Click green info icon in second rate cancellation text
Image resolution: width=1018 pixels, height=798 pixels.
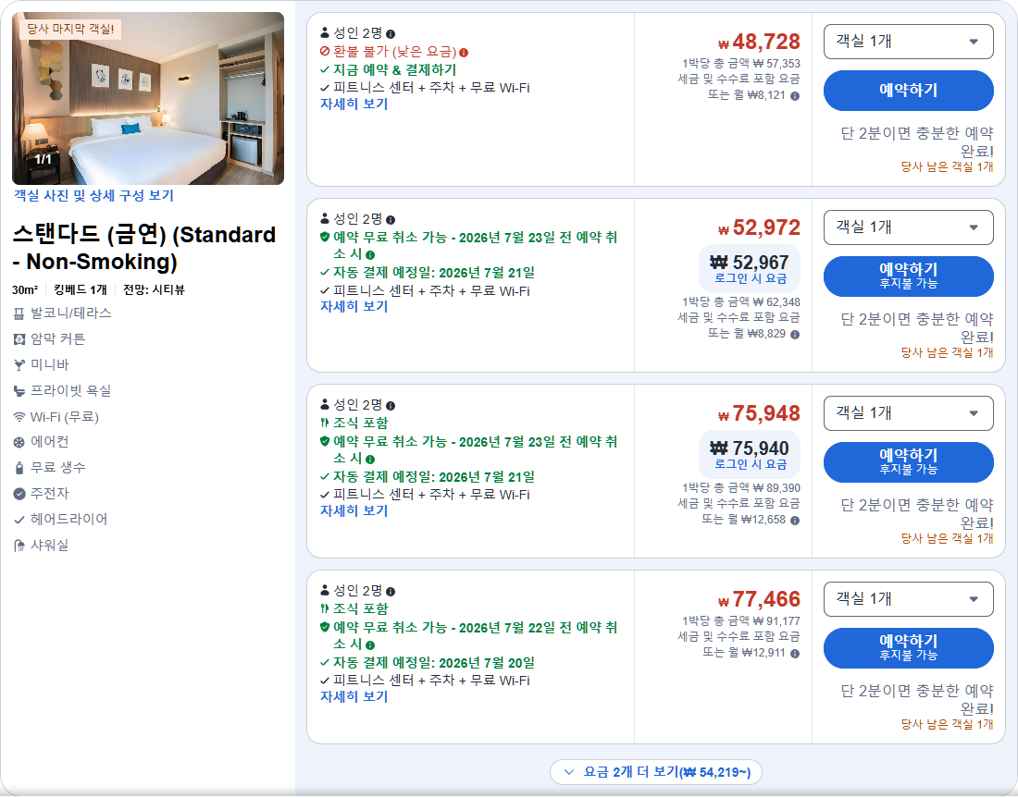coord(370,255)
